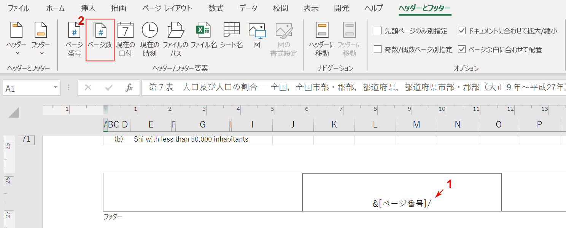This screenshot has height=228, width=566.
Task: Click the left footer section box
Action: pyautogui.click(x=203, y=192)
